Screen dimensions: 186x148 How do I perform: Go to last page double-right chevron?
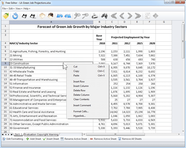pyautogui.click(x=138, y=16)
